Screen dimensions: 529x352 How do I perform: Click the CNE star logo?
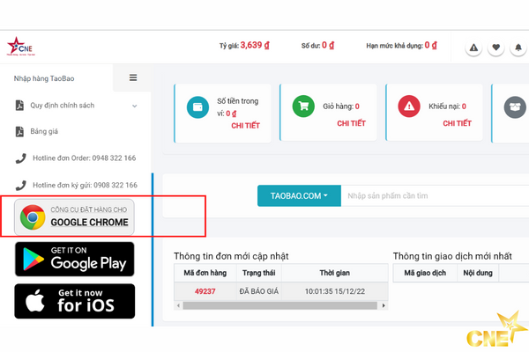(21, 47)
